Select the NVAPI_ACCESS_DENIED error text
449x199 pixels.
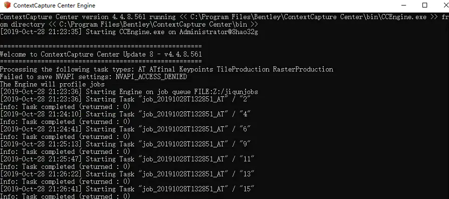click(151, 77)
